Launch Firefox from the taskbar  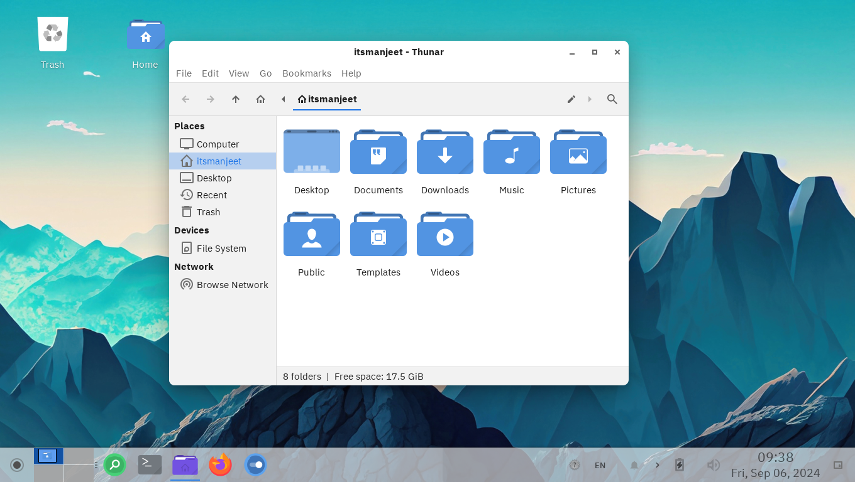click(x=220, y=465)
